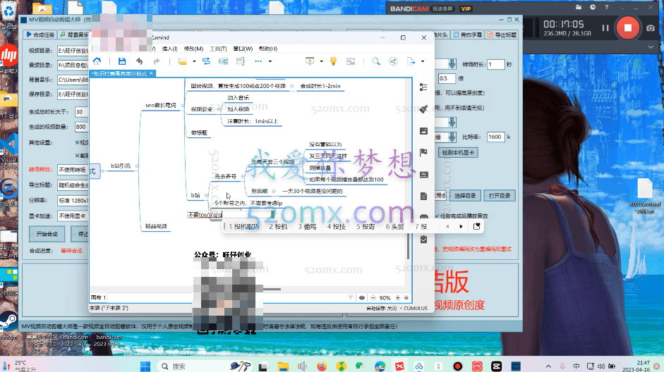Open Windows Start menu
The width and height of the screenshot is (664, 372).
(x=145, y=366)
